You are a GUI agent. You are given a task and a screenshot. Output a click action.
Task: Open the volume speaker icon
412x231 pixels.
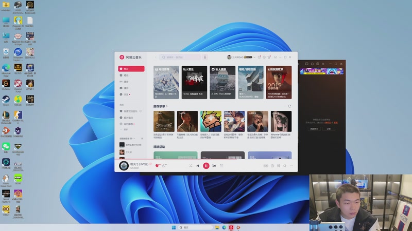285,166
